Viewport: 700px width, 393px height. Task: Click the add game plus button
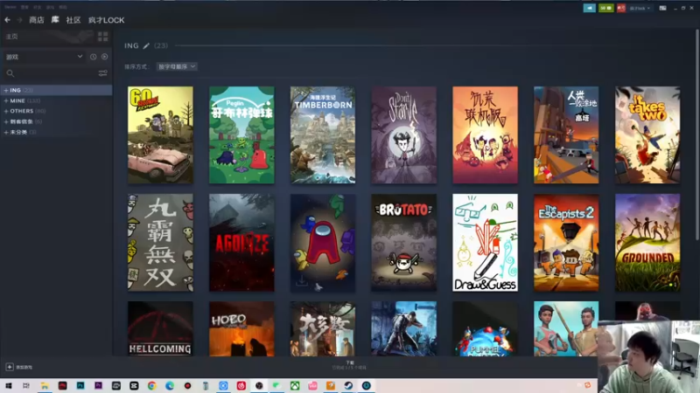click(10, 367)
